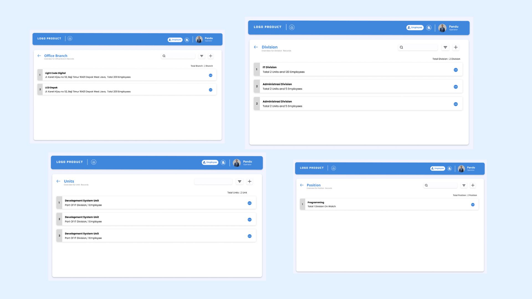Go back using arrow beside Units title

coord(58,181)
